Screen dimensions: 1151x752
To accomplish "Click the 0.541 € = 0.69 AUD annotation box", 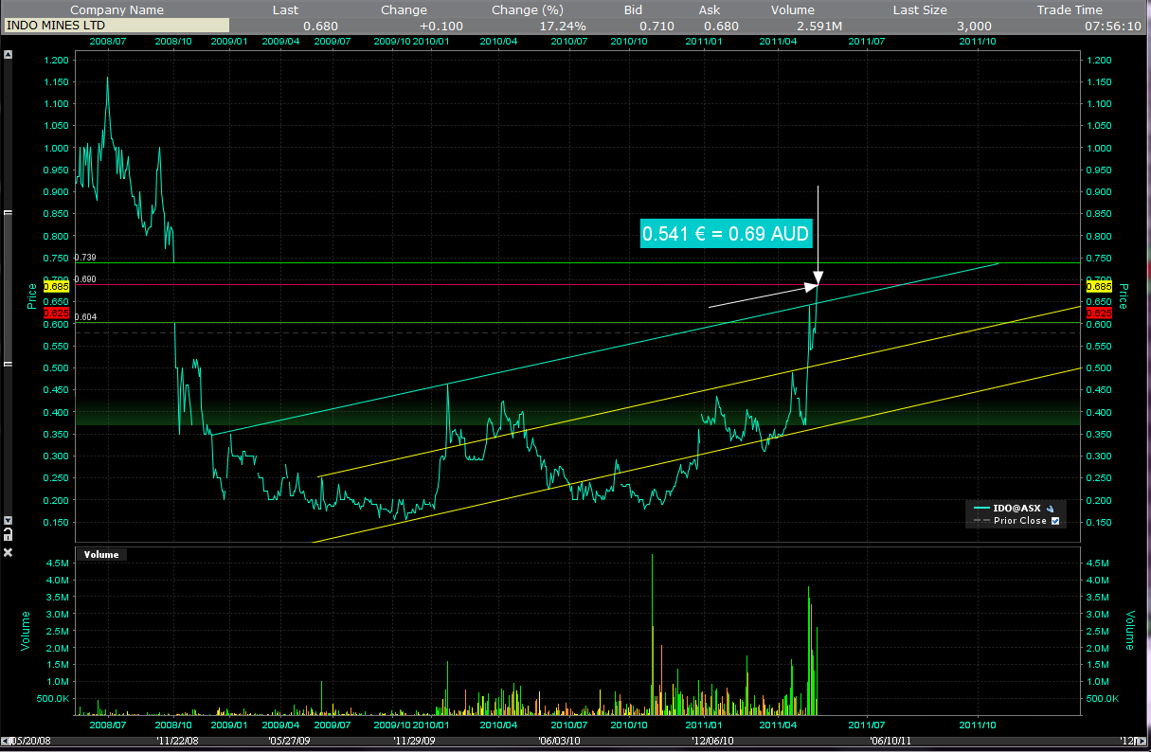I will click(x=727, y=233).
